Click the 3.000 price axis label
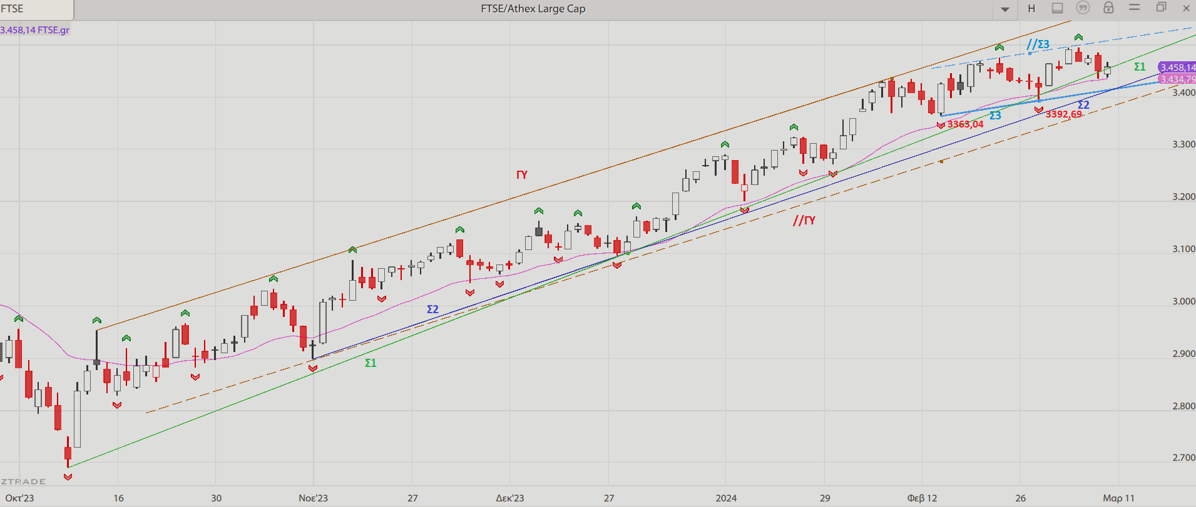The width and height of the screenshot is (1196, 507). pyautogui.click(x=1183, y=301)
